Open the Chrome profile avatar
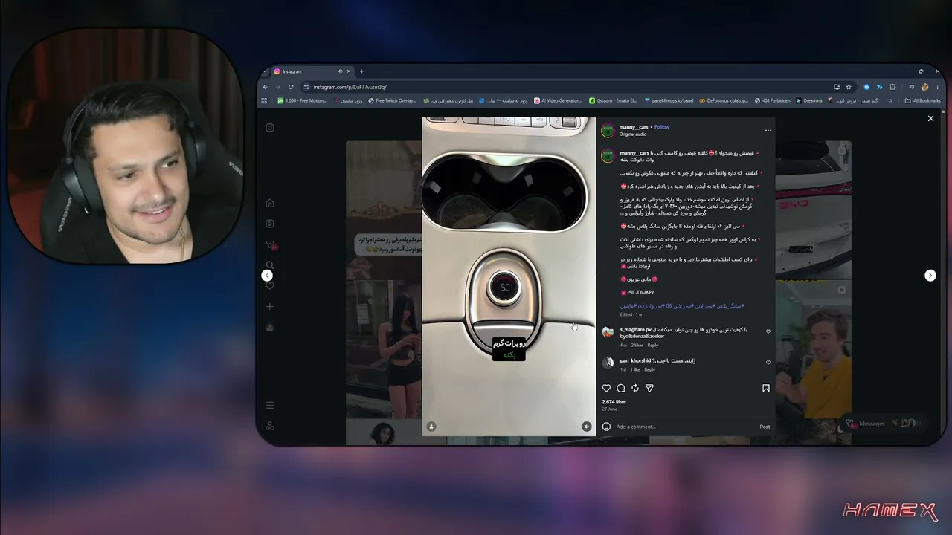 (924, 87)
